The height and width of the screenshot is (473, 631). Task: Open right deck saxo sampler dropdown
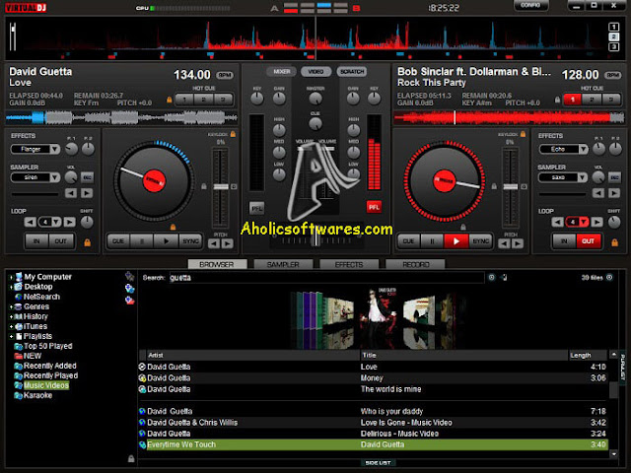click(582, 177)
